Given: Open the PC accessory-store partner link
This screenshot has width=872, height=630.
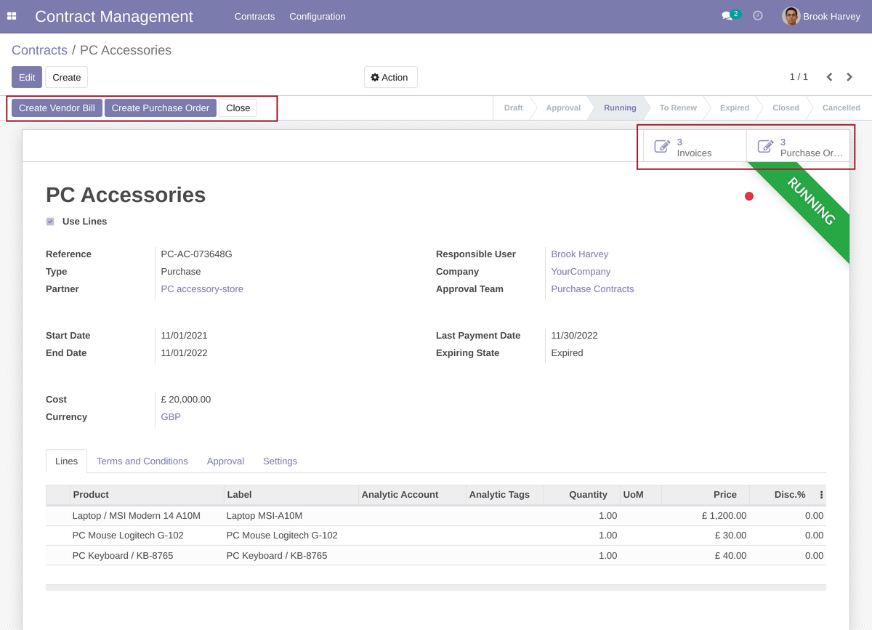Looking at the screenshot, I should click(202, 289).
